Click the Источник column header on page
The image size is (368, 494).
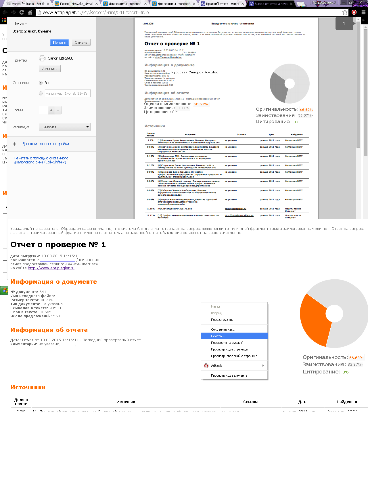(x=126, y=402)
